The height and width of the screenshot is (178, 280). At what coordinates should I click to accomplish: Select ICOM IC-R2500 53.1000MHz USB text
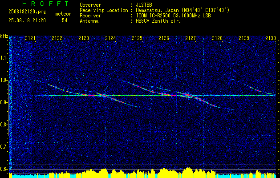(x=173, y=16)
